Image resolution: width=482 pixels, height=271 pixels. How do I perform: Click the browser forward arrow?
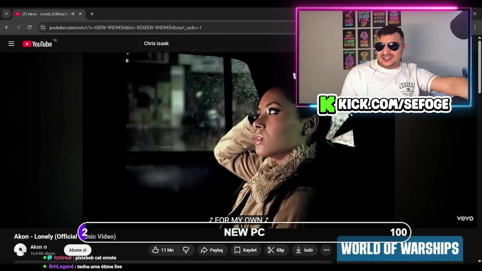click(x=18, y=27)
